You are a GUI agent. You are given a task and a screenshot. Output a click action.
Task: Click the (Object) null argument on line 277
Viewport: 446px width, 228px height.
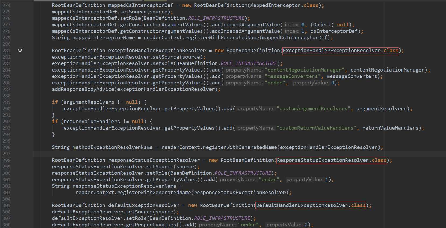(x=329, y=25)
